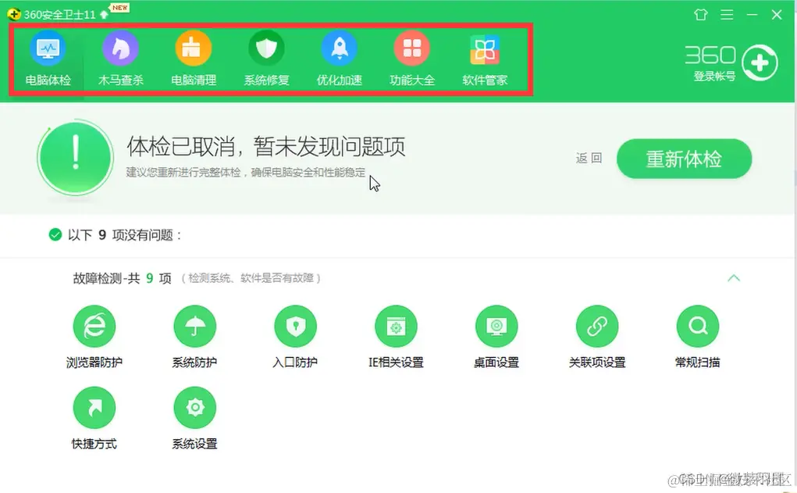The image size is (797, 493).
Task: Click the 关联项设置 icon
Action: click(596, 326)
